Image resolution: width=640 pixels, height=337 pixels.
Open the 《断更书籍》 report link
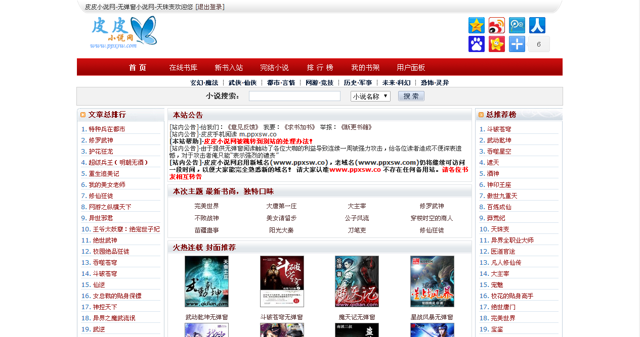[x=356, y=127]
